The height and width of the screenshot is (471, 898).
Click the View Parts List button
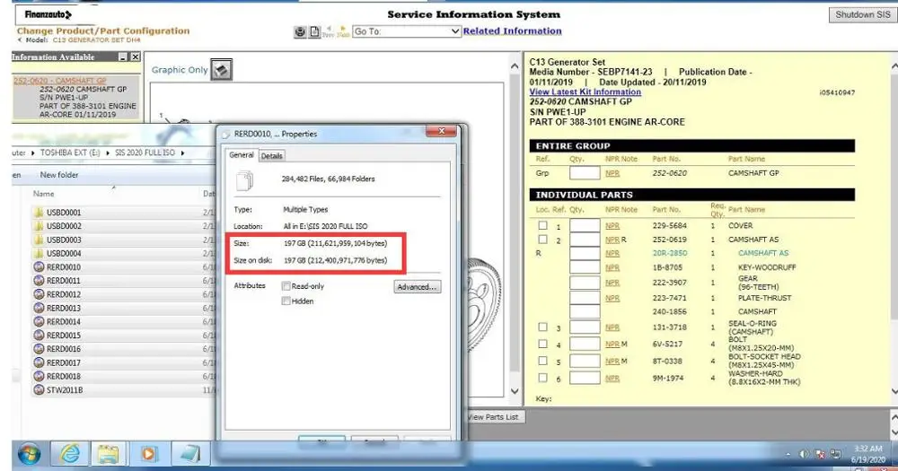[494, 417]
